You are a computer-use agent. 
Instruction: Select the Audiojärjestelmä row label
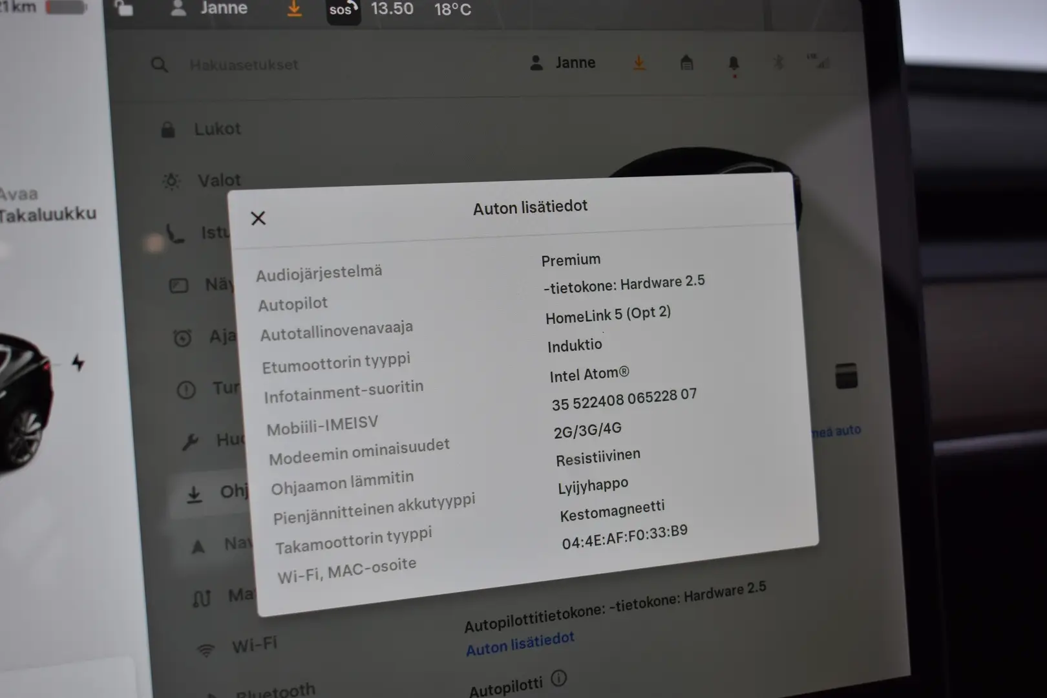319,273
